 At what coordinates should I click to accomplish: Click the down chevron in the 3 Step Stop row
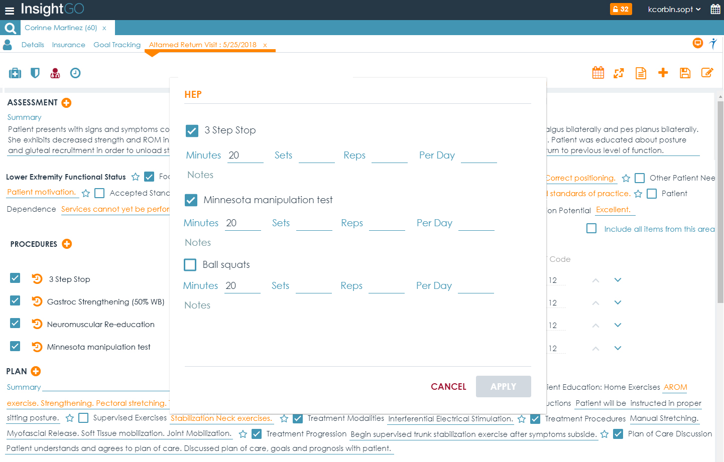pyautogui.click(x=618, y=280)
